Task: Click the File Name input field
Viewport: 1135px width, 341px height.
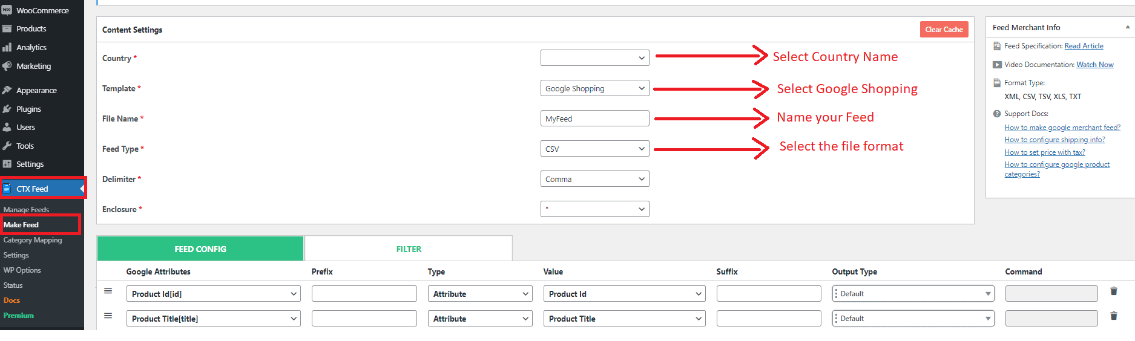Action: (594, 119)
